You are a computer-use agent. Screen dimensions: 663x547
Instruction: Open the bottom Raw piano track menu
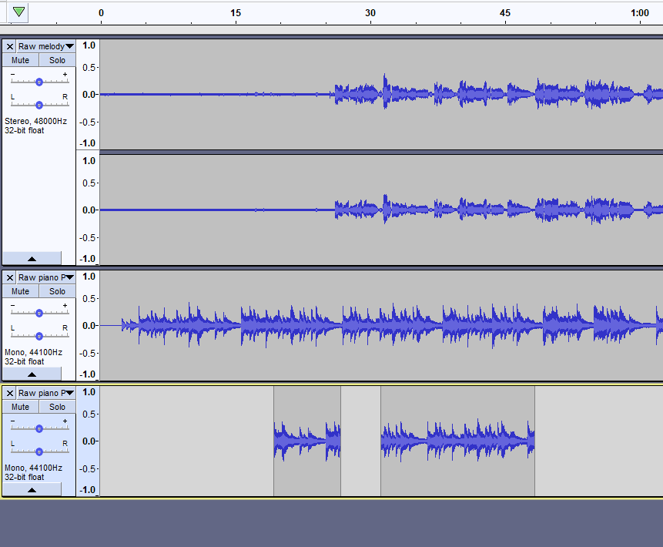click(46, 393)
